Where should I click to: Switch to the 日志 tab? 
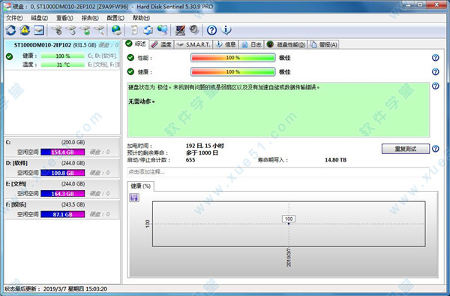coord(251,44)
